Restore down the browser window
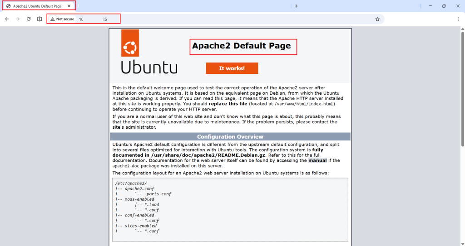 (444, 6)
